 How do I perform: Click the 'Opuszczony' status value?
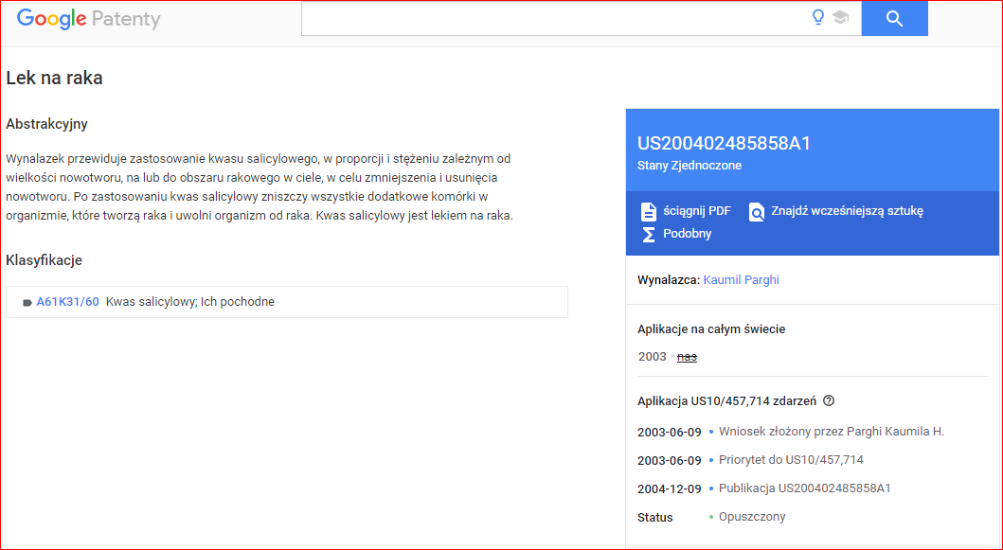[752, 517]
